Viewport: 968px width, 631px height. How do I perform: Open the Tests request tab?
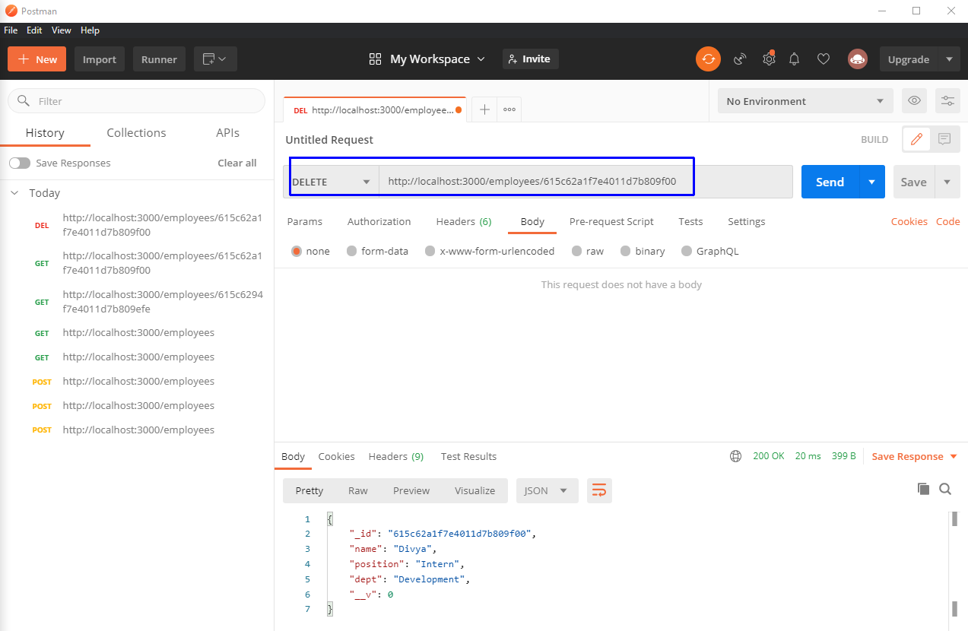pos(690,221)
